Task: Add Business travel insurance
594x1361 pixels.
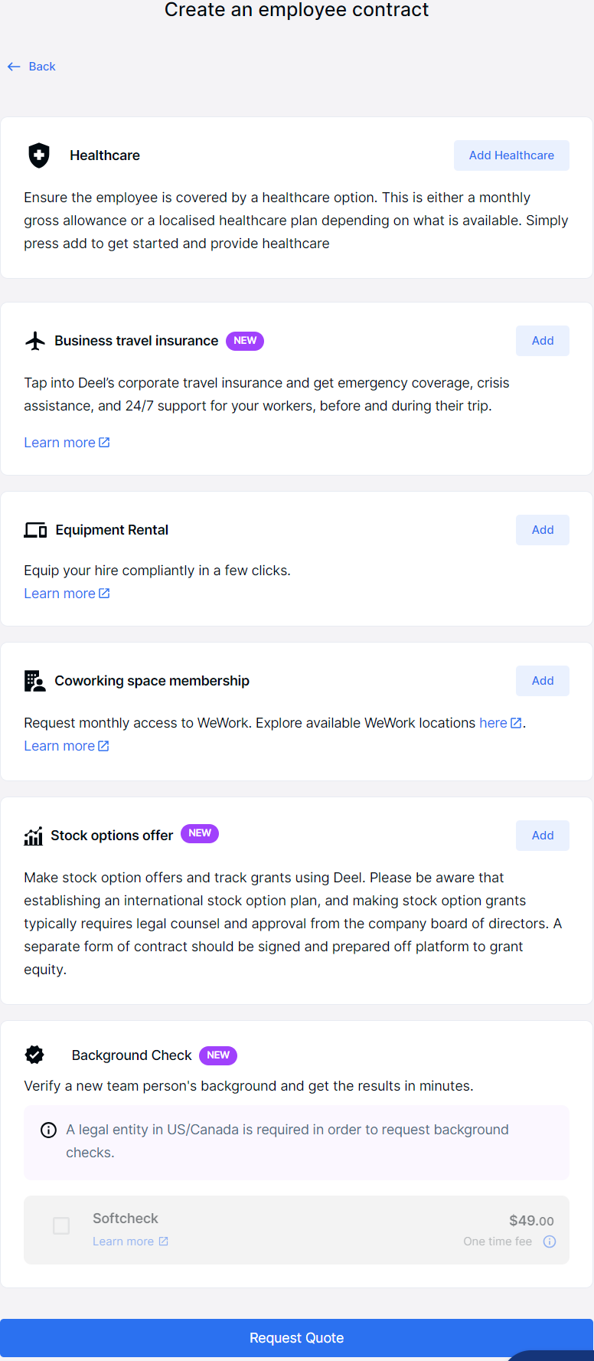Action: [542, 341]
